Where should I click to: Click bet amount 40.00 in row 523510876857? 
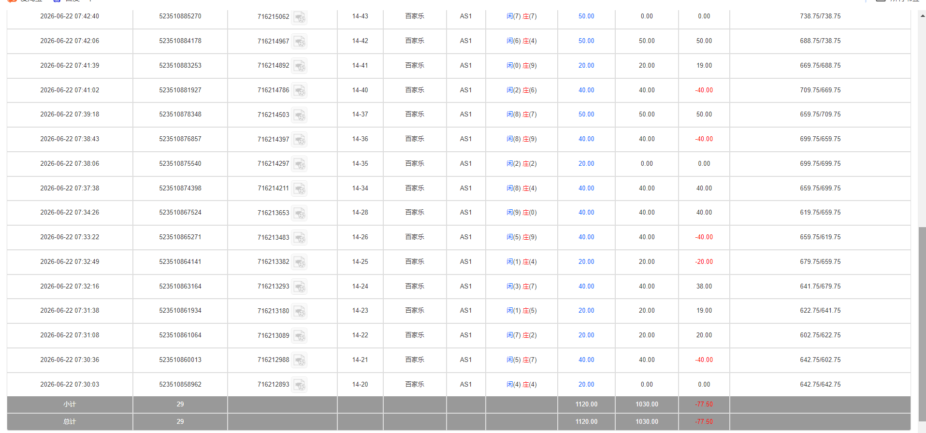(586, 139)
